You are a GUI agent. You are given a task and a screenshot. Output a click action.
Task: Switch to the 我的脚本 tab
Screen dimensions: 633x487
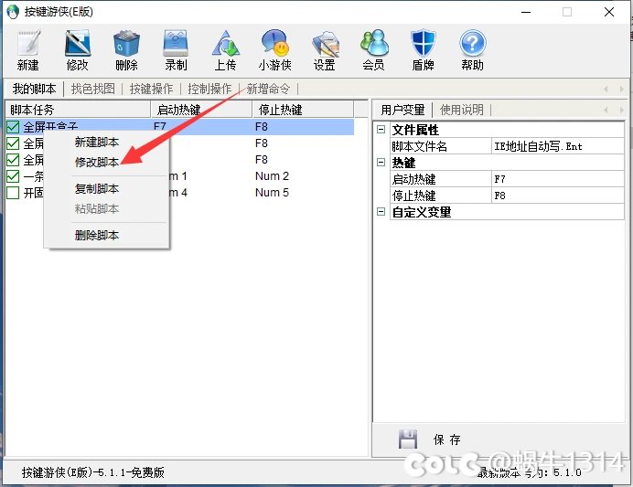(34, 89)
